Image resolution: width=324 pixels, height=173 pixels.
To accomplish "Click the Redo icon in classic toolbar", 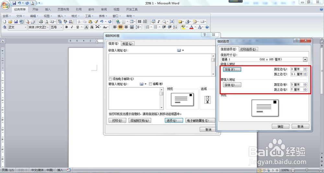I will 110,21.
